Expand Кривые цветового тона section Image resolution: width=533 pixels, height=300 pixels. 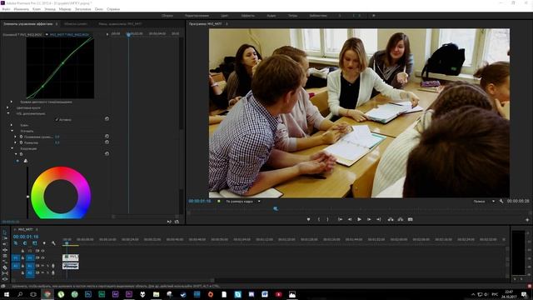[11, 102]
